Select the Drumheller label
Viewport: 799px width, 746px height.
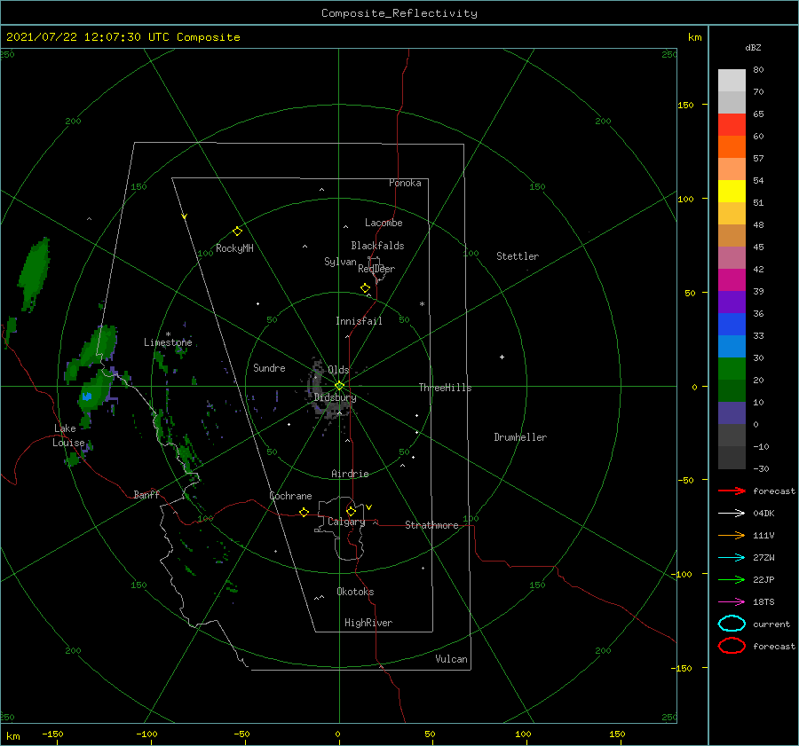(x=520, y=437)
